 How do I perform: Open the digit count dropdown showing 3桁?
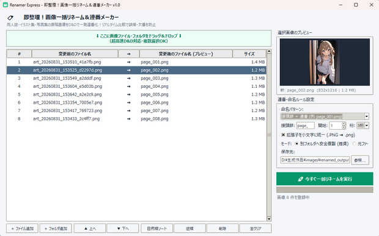click(x=367, y=126)
